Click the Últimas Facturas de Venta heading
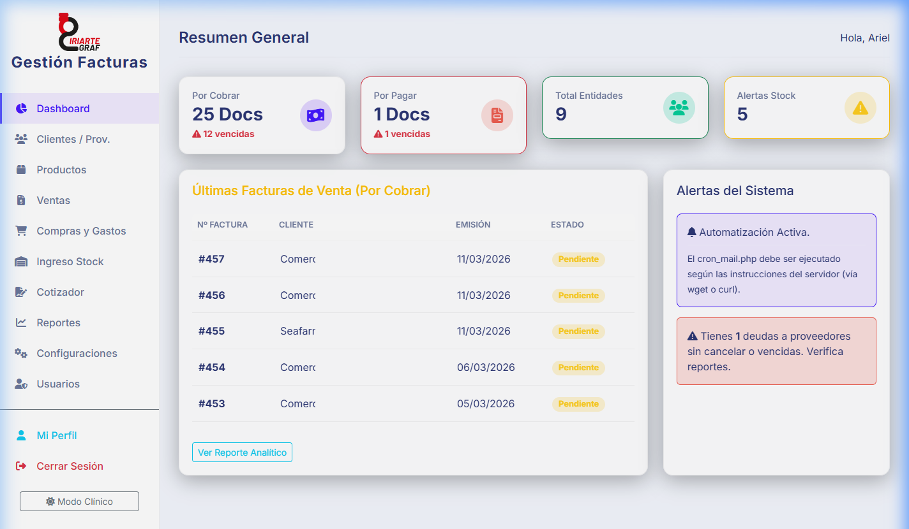This screenshot has height=529, width=909. pyautogui.click(x=311, y=190)
